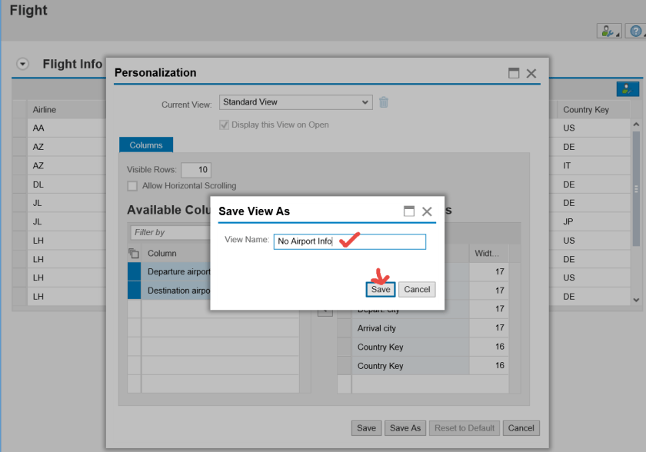Select the Columns tab
Image resolution: width=646 pixels, height=452 pixels.
pyautogui.click(x=145, y=145)
